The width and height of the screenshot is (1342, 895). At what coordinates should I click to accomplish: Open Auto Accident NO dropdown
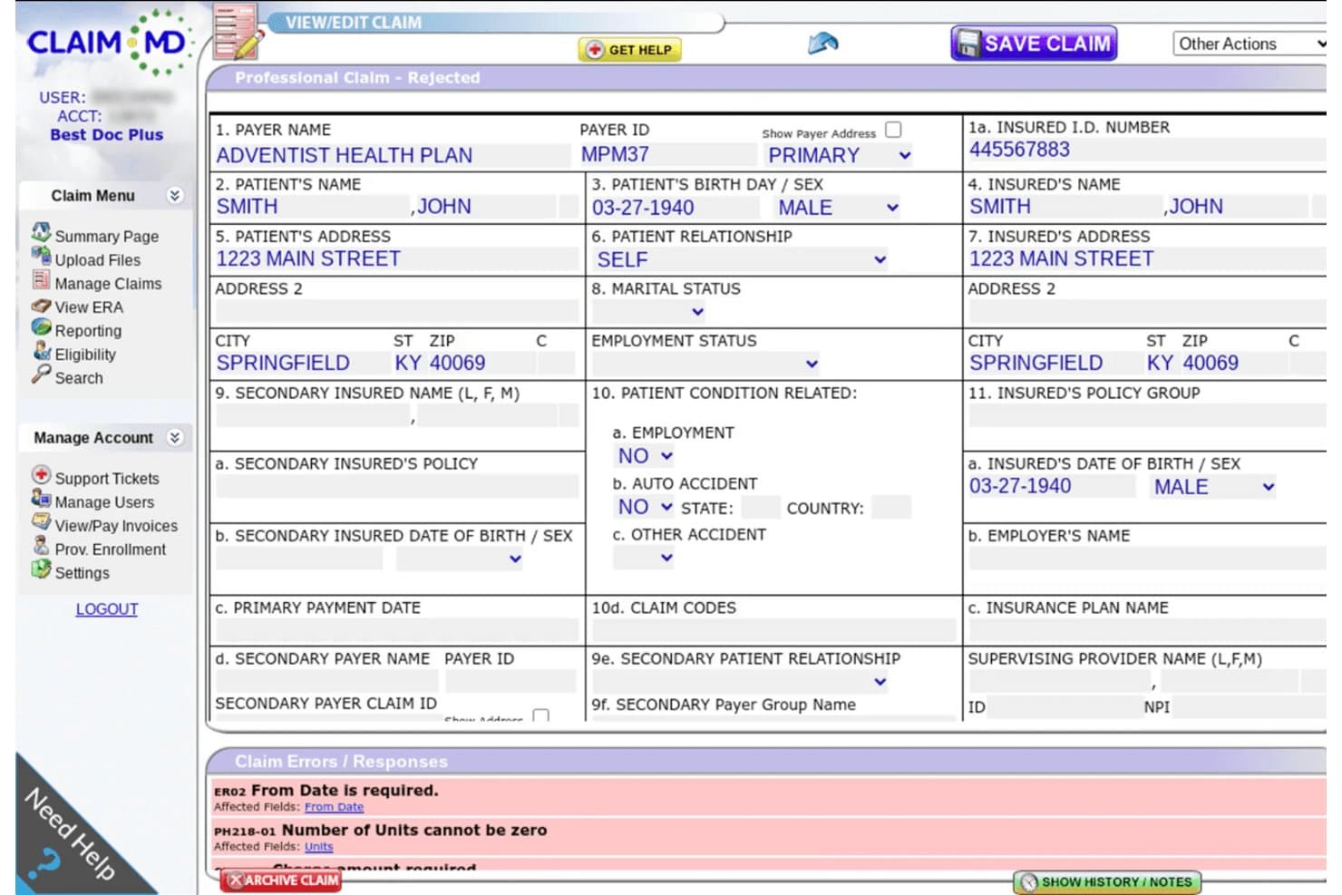coord(645,507)
